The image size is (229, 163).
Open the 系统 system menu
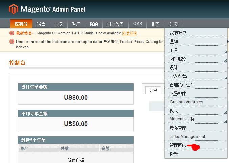point(173,24)
